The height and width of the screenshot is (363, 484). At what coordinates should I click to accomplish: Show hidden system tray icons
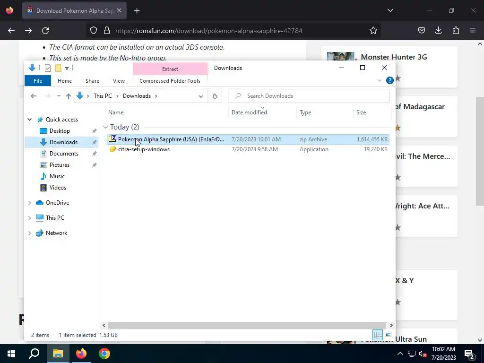pyautogui.click(x=400, y=354)
